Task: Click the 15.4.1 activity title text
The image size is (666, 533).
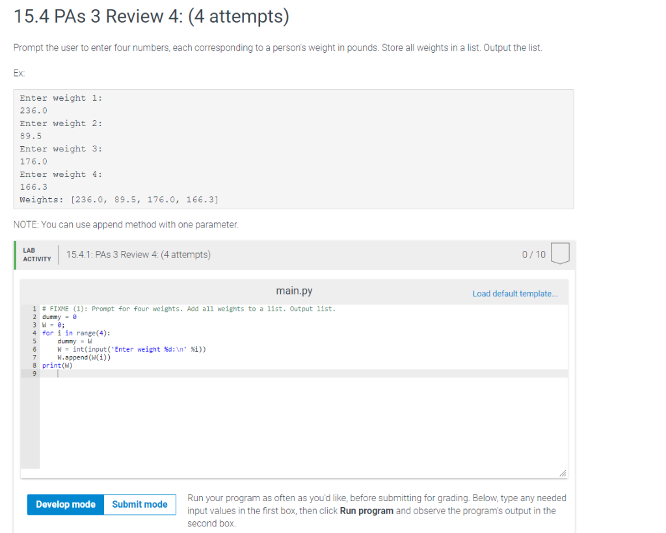Action: point(138,255)
